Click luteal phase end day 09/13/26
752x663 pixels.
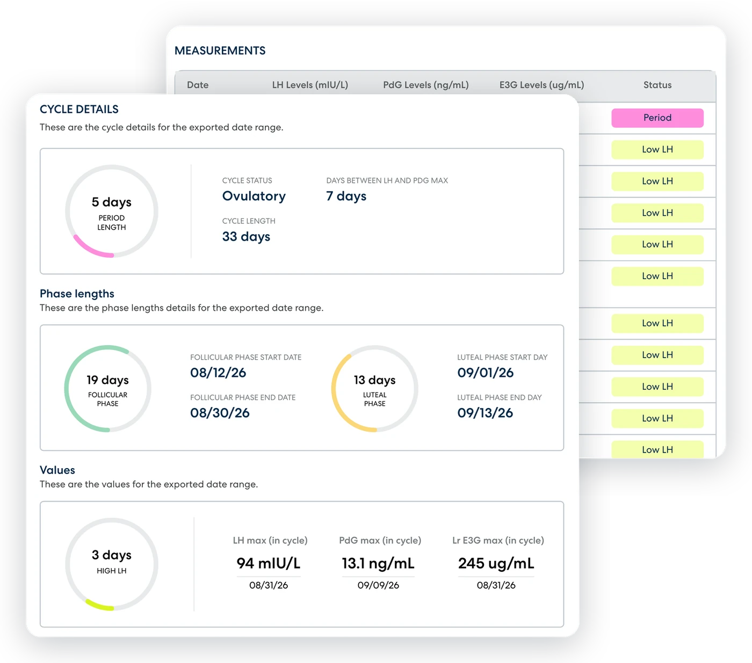[x=485, y=413]
